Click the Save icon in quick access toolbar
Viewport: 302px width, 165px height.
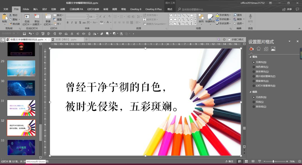pyautogui.click(x=24, y=34)
